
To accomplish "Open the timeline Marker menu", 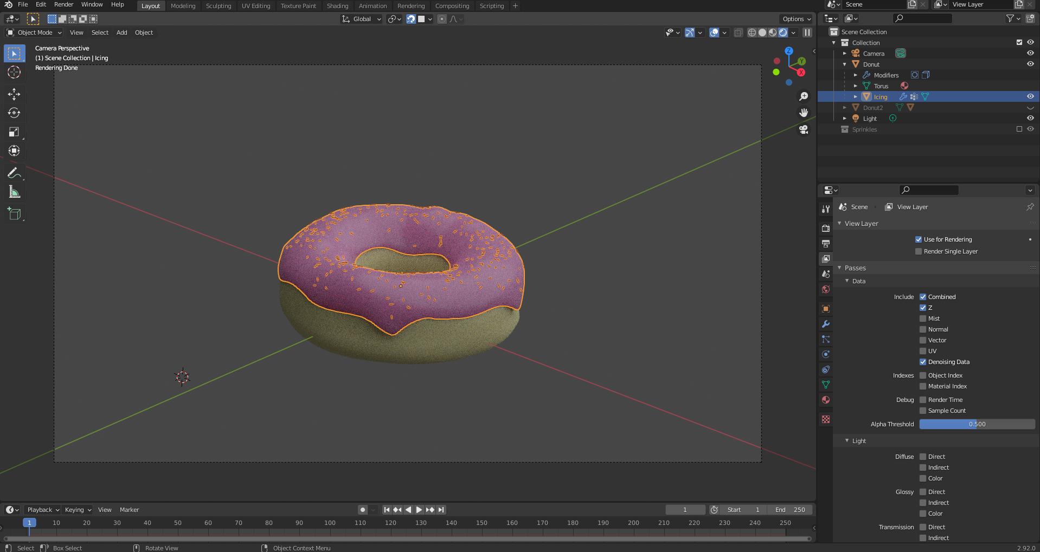I will 129,510.
